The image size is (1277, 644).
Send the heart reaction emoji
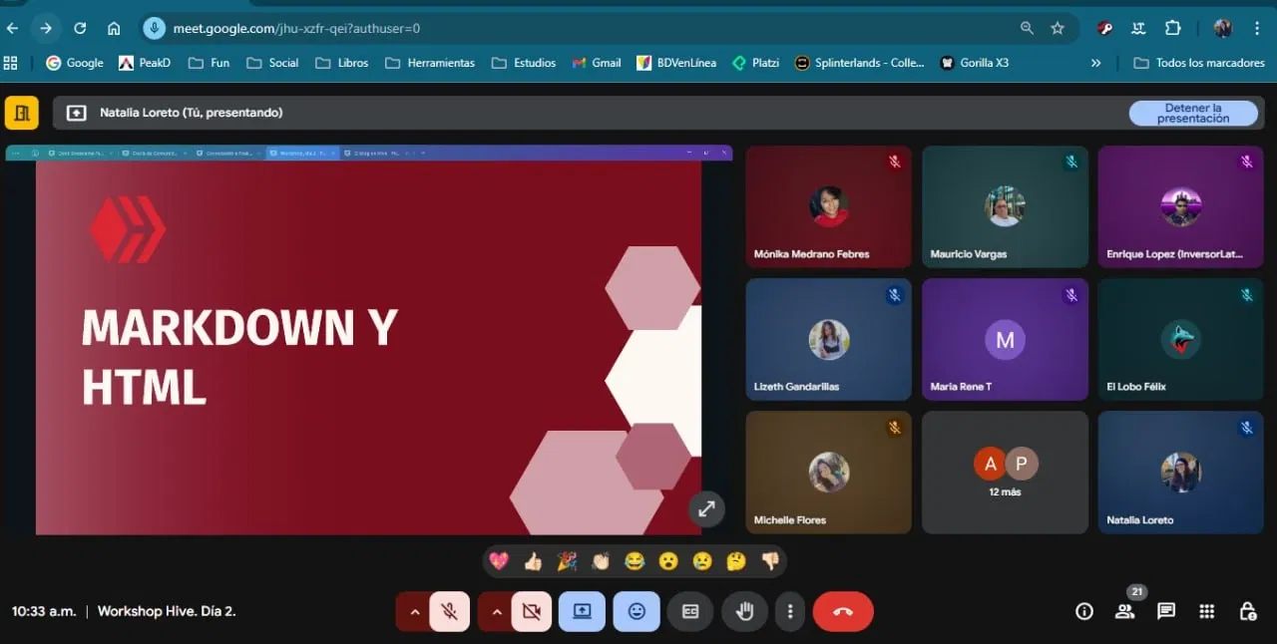pyautogui.click(x=499, y=561)
